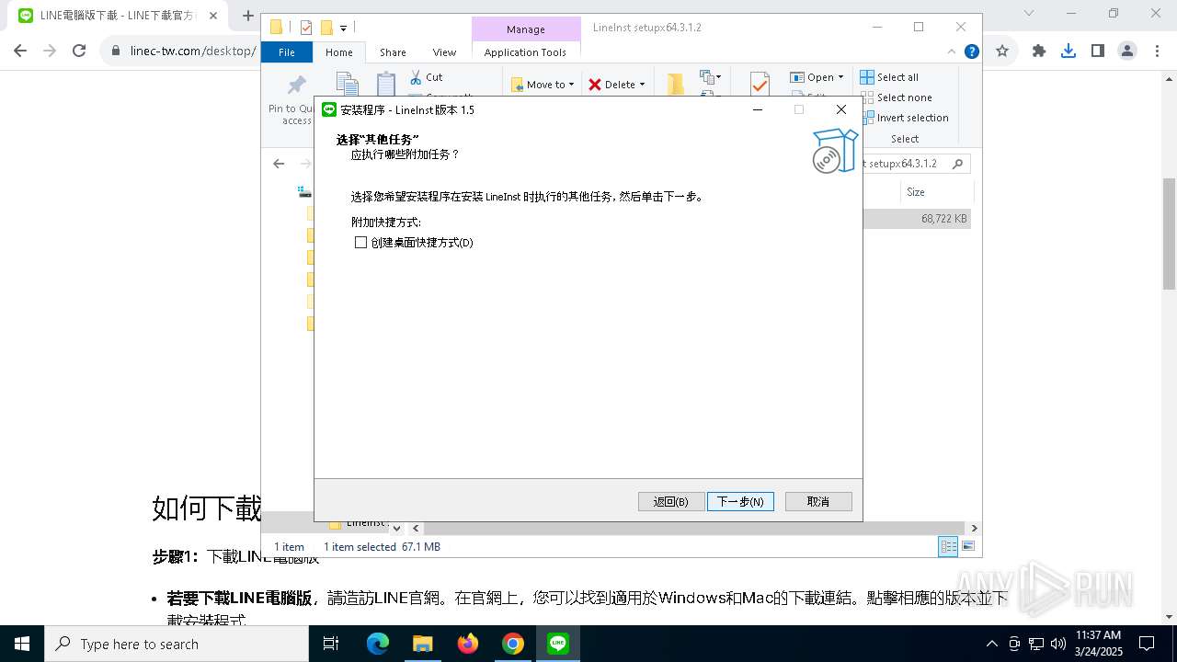Tick the create desktop shortcut checkbox
The image size is (1177, 662).
pos(360,243)
